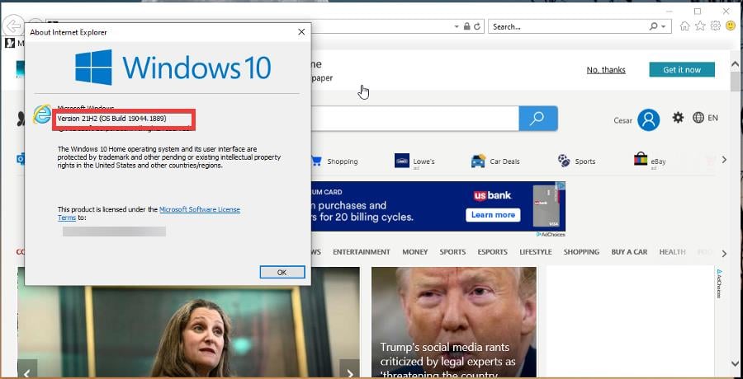
Task: Refresh the page with the reload icon
Action: pos(478,26)
